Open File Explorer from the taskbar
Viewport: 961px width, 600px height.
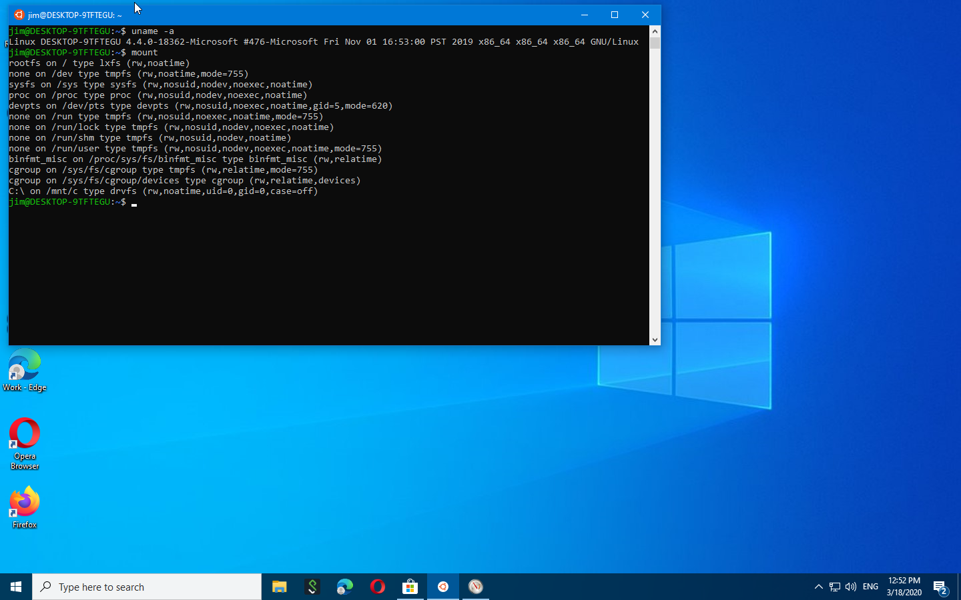(x=279, y=587)
